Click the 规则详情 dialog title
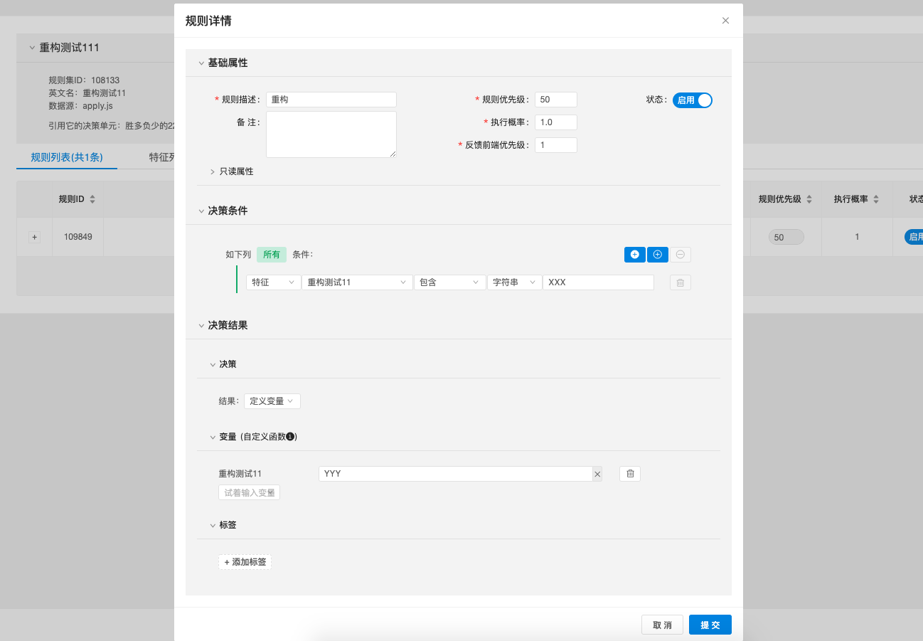The height and width of the screenshot is (641, 923). [x=208, y=21]
